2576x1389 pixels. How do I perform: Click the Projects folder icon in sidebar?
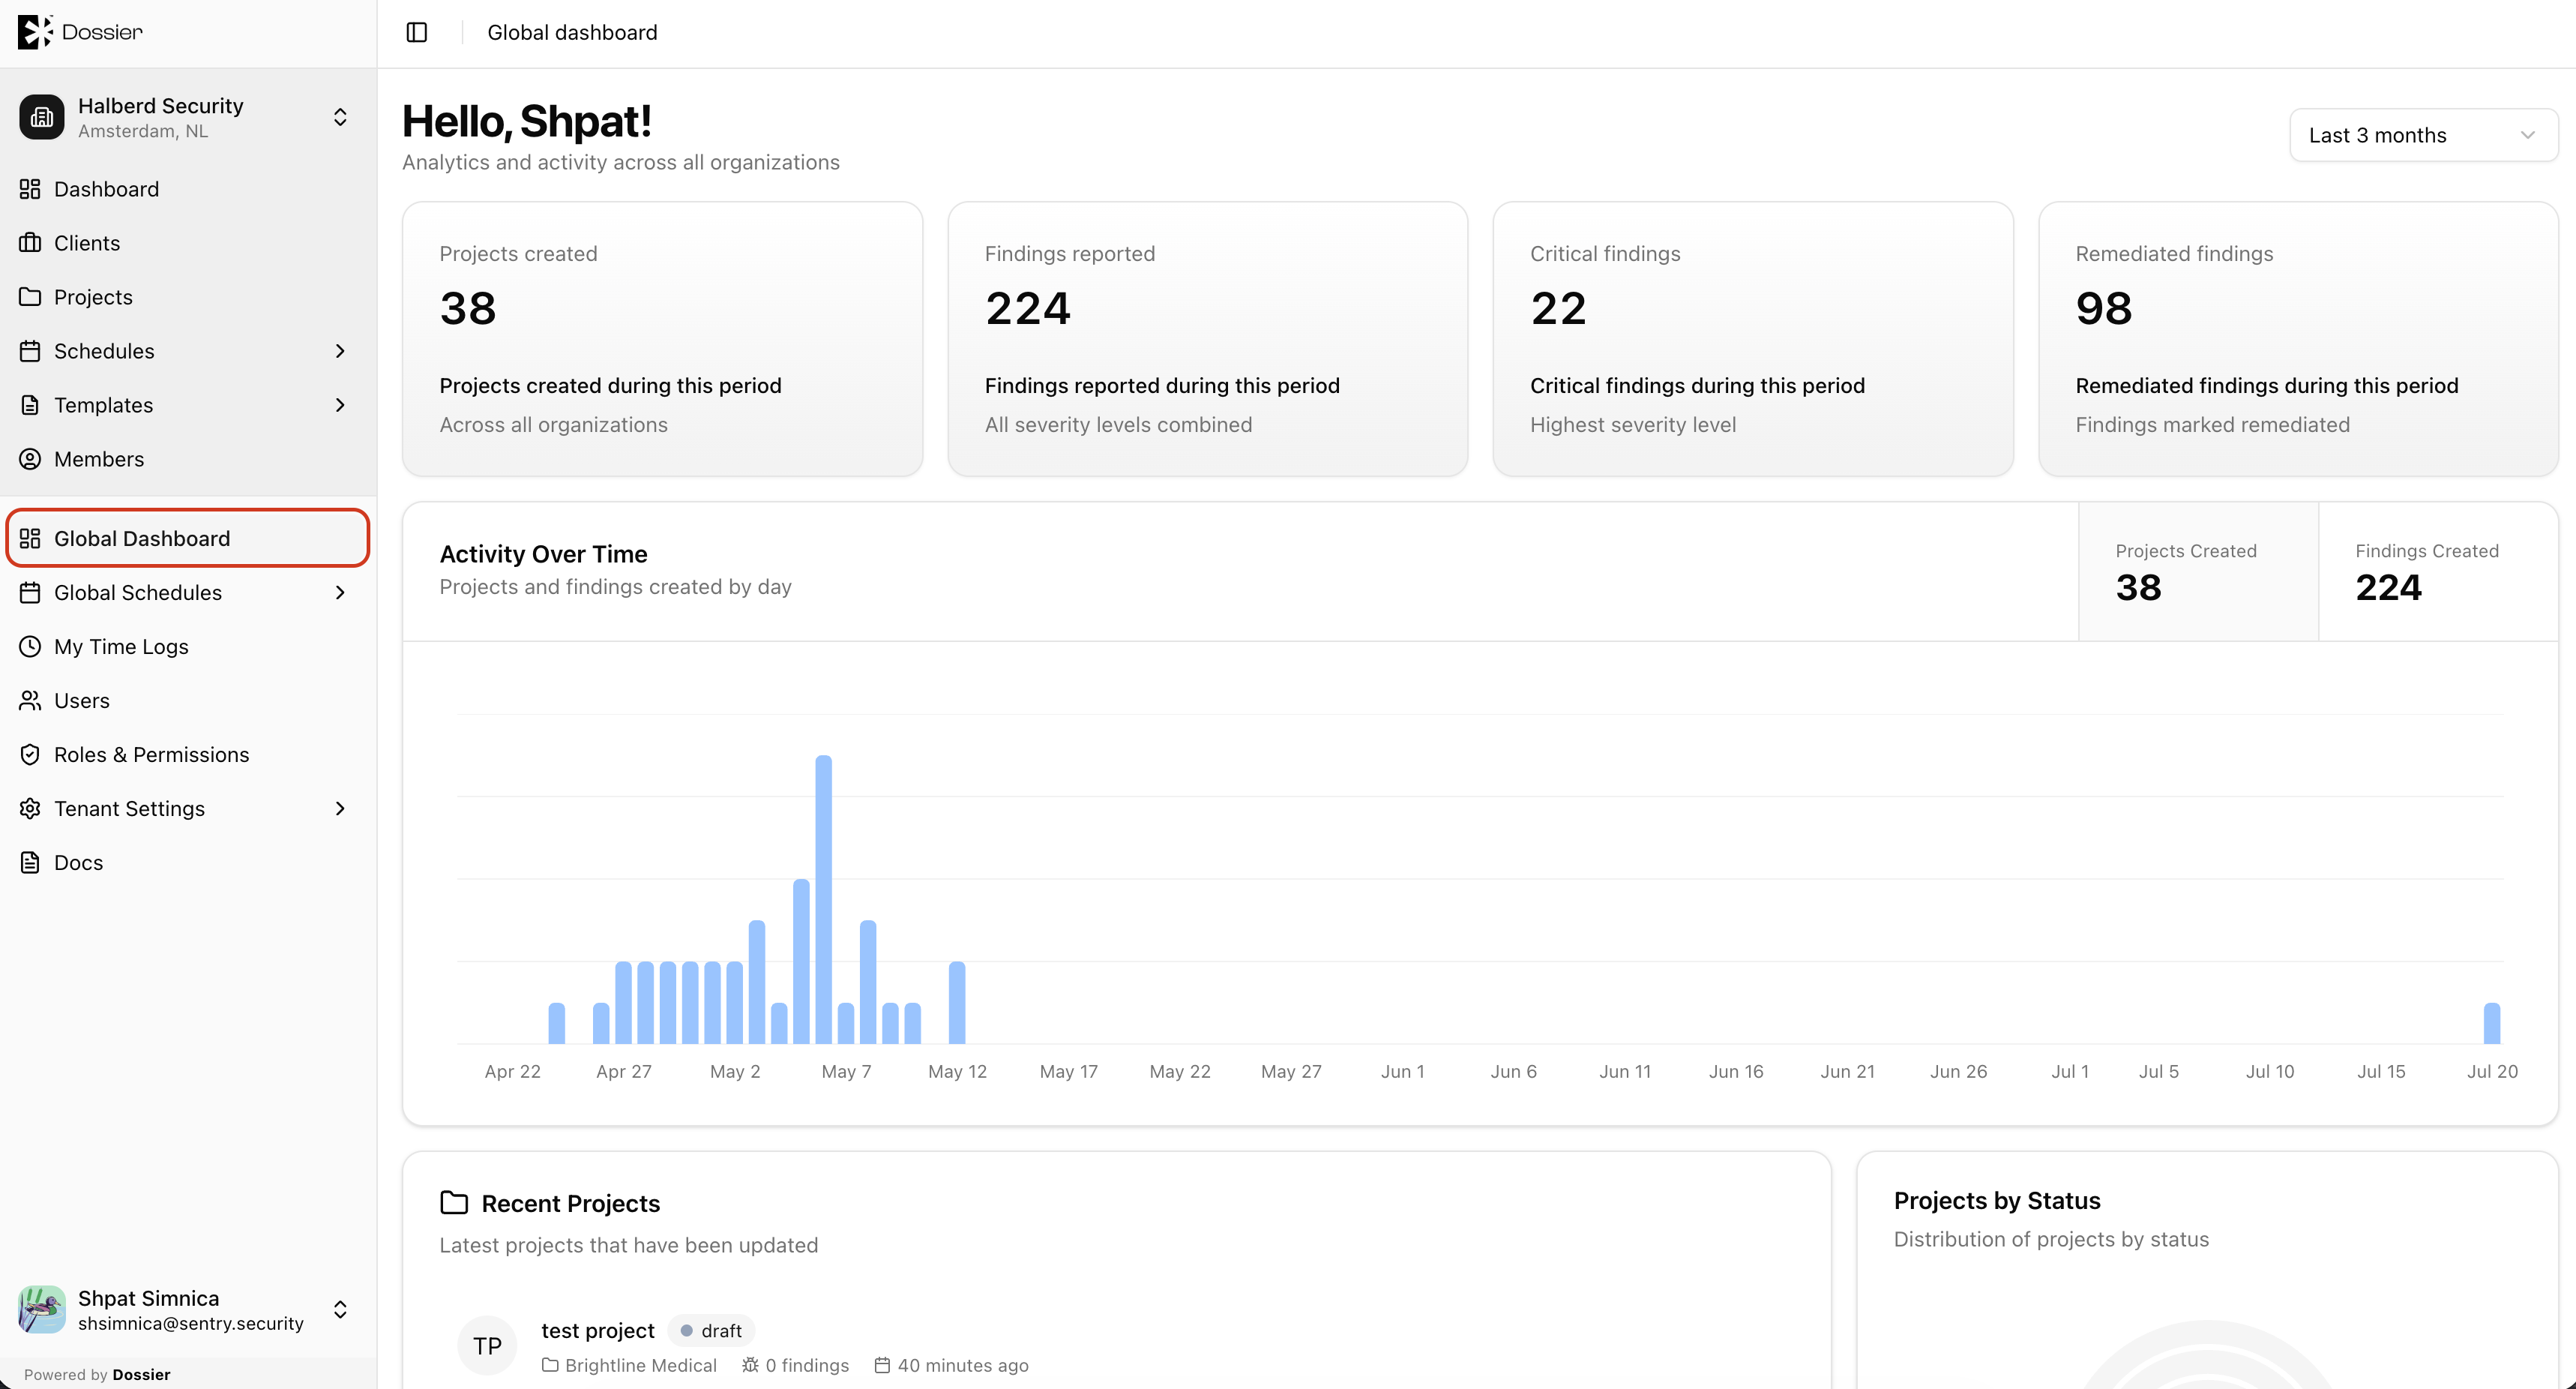click(x=30, y=297)
